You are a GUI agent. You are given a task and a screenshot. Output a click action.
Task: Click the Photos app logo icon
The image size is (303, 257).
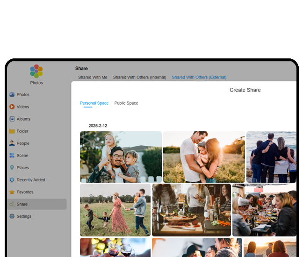coord(36,71)
